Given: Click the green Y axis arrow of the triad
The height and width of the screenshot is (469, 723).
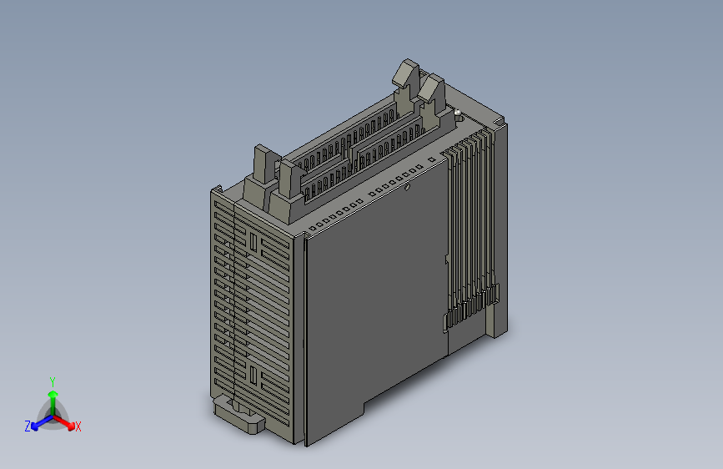Looking at the screenshot, I should 53,403.
